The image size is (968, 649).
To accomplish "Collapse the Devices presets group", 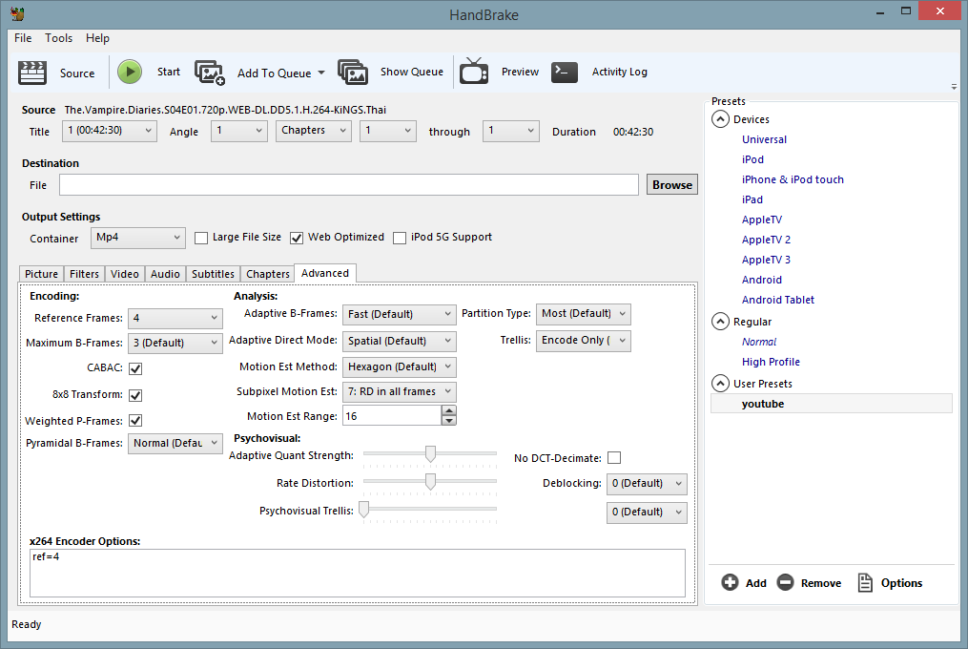I will coord(719,119).
